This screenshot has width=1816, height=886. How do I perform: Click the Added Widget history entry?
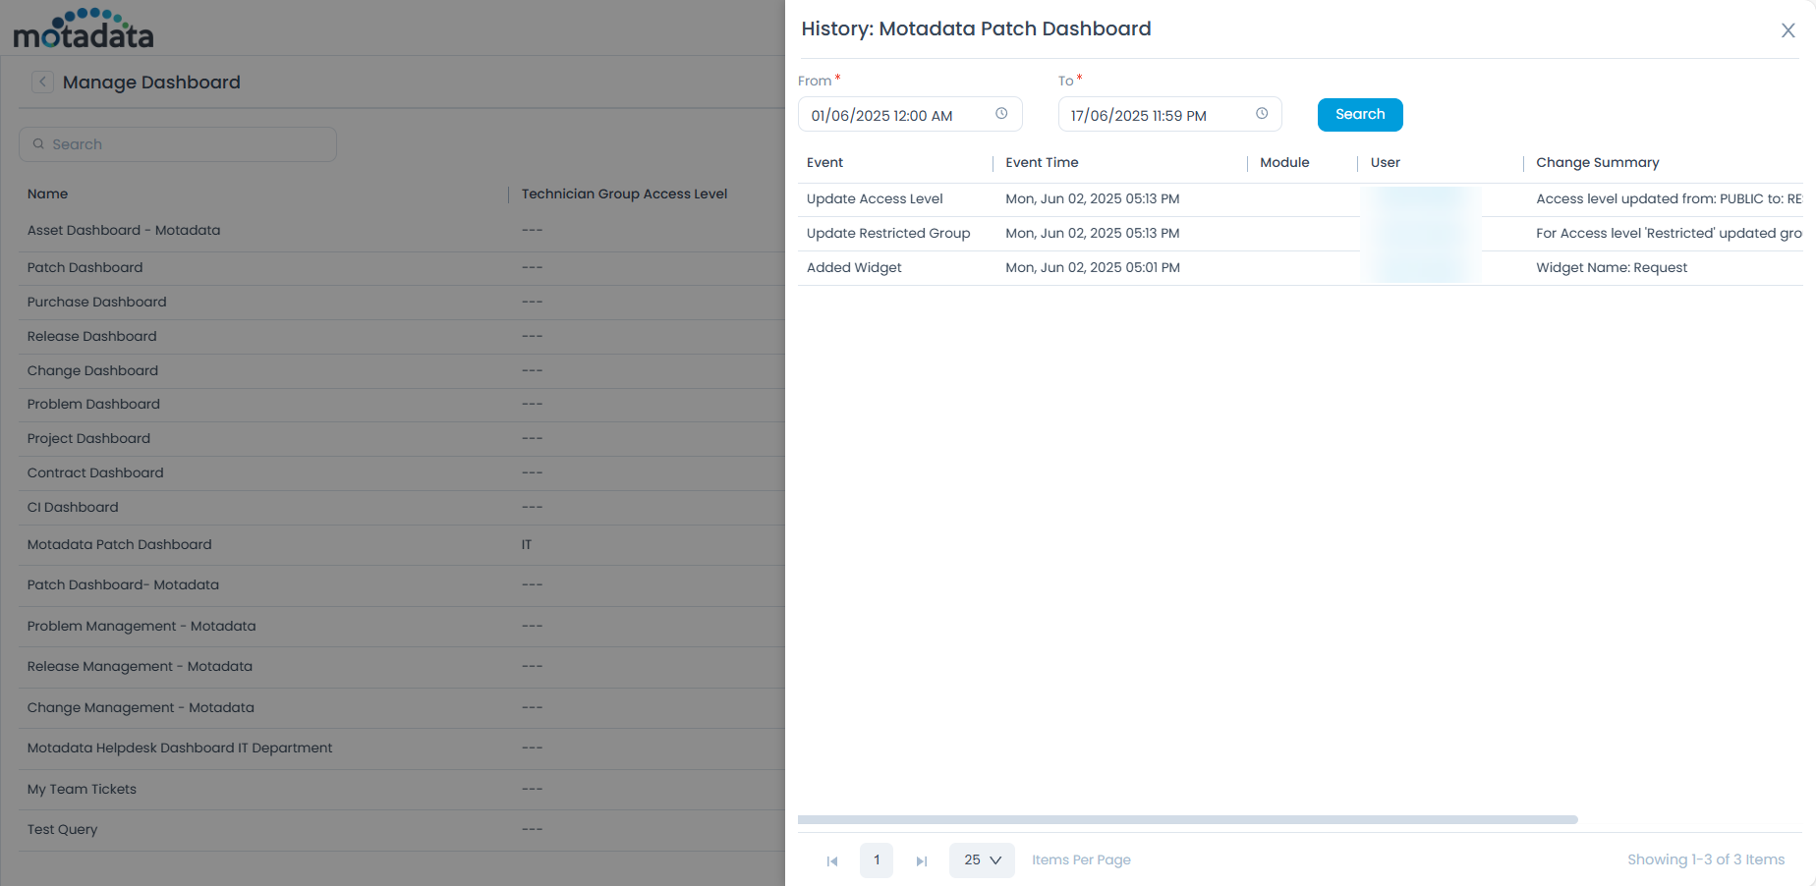point(854,266)
